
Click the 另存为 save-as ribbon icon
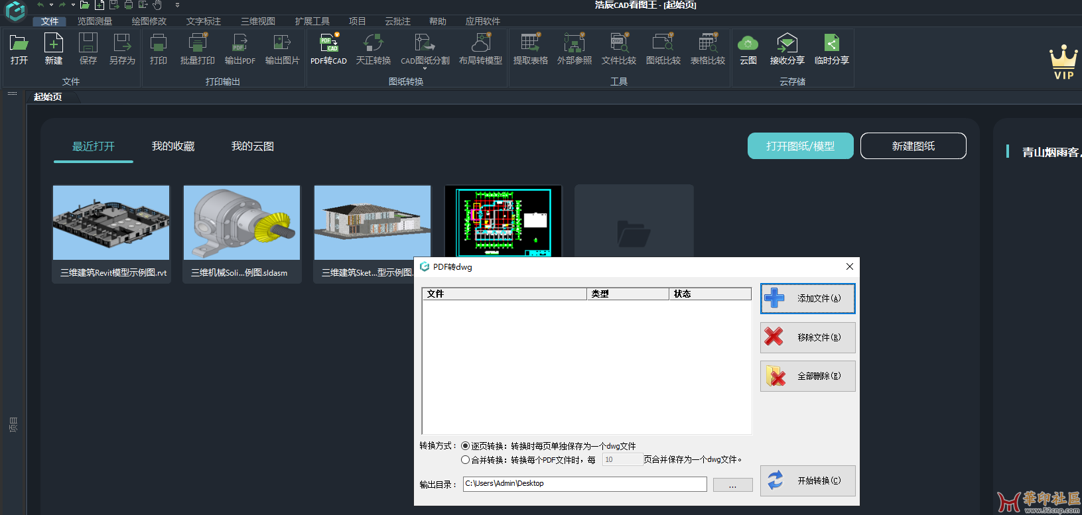pyautogui.click(x=122, y=50)
